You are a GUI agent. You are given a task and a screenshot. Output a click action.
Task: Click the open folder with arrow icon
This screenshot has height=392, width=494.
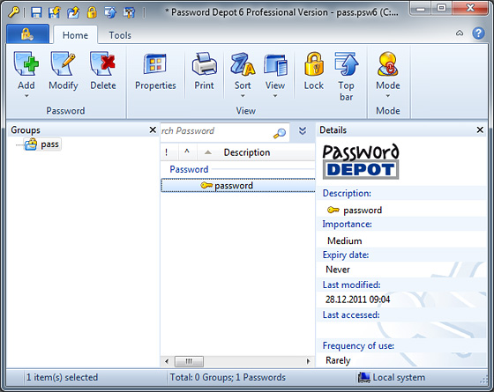click(x=73, y=12)
